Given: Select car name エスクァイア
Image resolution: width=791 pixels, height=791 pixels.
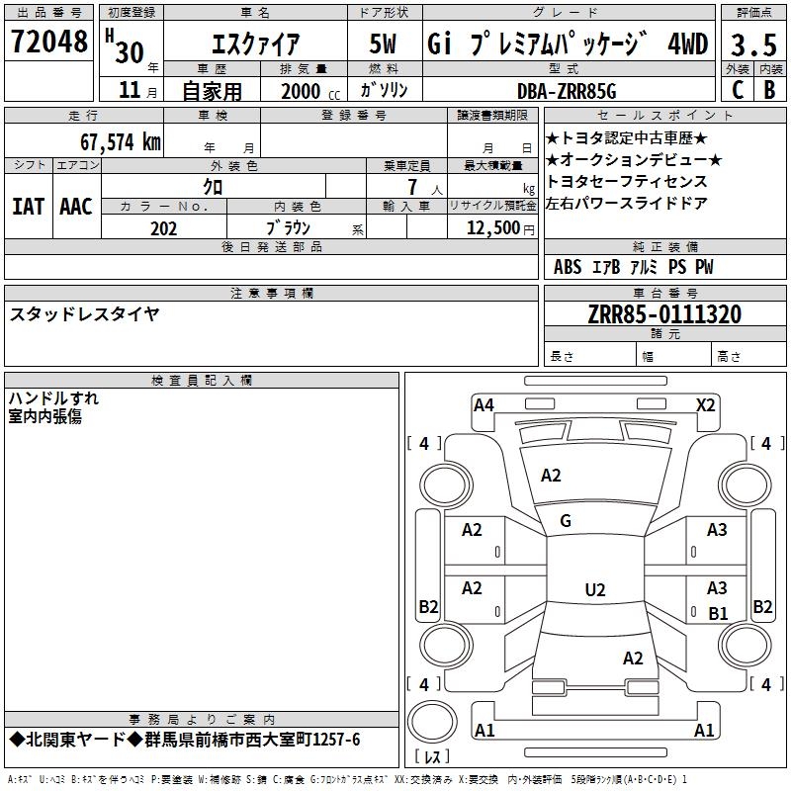Looking at the screenshot, I should (256, 44).
